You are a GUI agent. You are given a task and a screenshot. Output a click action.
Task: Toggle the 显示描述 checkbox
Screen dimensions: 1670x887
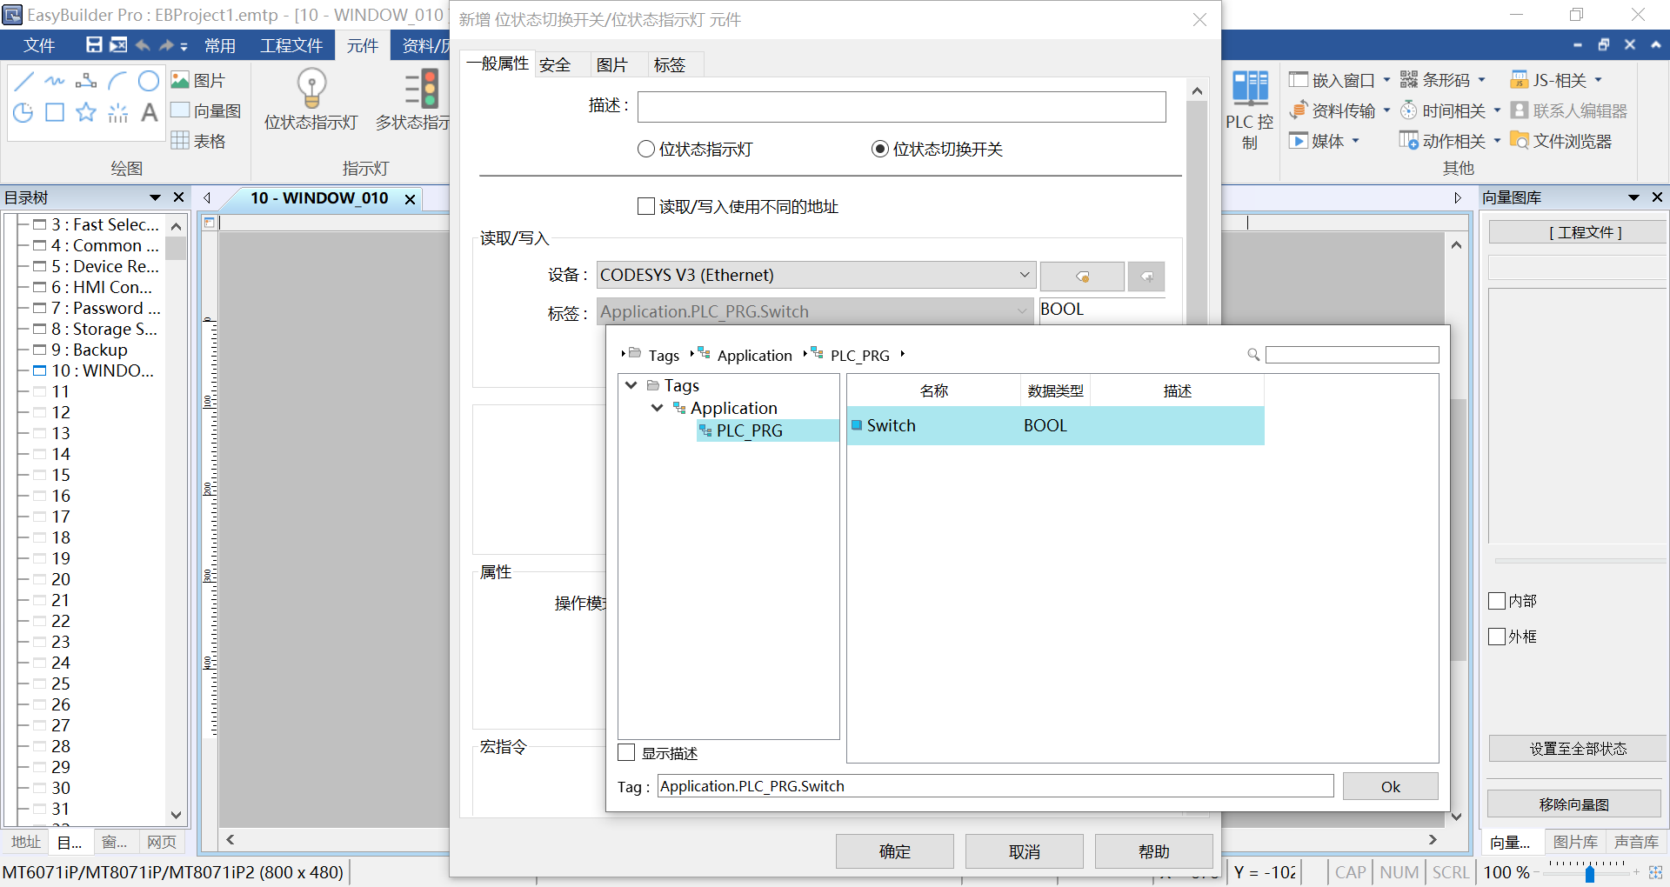[626, 753]
